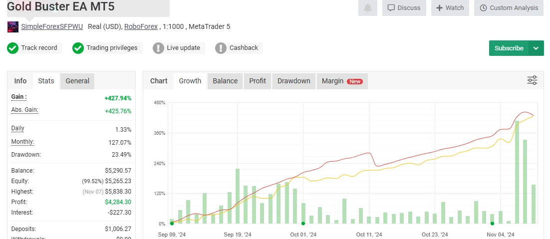The image size is (550, 239).
Task: Select the Balance chart tab
Action: point(225,81)
